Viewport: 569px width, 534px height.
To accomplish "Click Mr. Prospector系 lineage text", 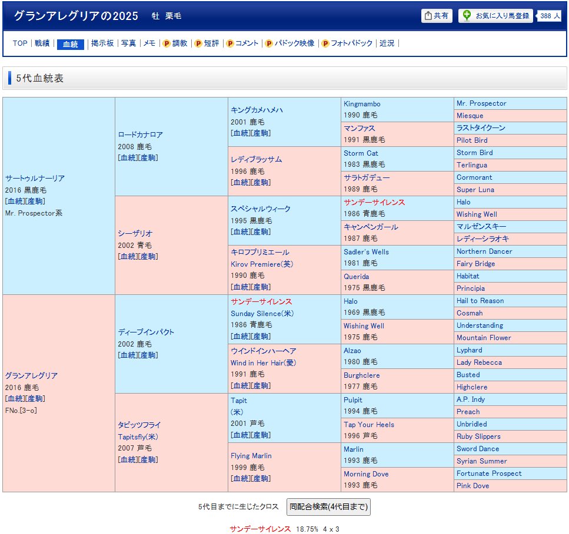I will coord(34,213).
